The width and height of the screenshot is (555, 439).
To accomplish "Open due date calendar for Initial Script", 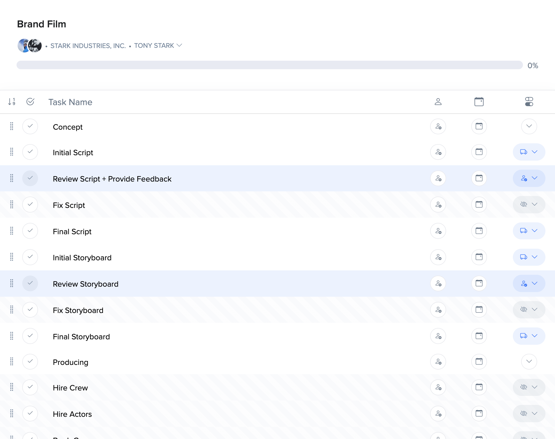I will [x=479, y=152].
